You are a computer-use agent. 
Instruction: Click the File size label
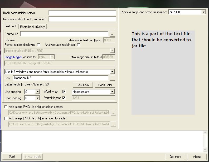click(x=10, y=40)
